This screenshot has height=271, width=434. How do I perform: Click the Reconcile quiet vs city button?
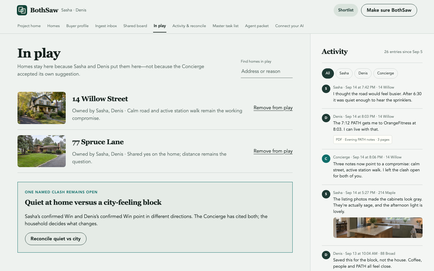coord(55,239)
